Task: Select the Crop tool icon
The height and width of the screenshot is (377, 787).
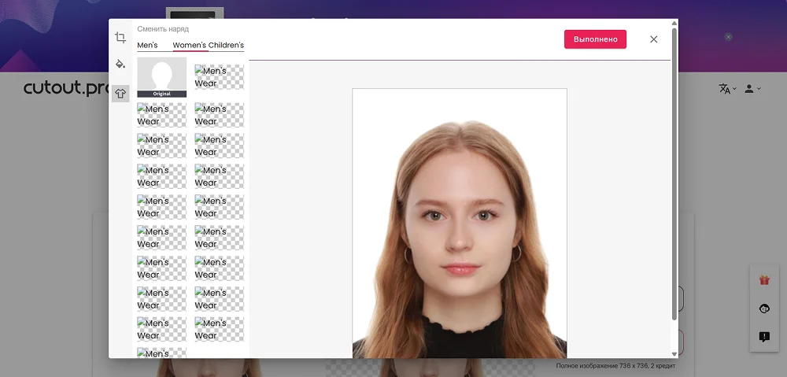Action: (120, 38)
